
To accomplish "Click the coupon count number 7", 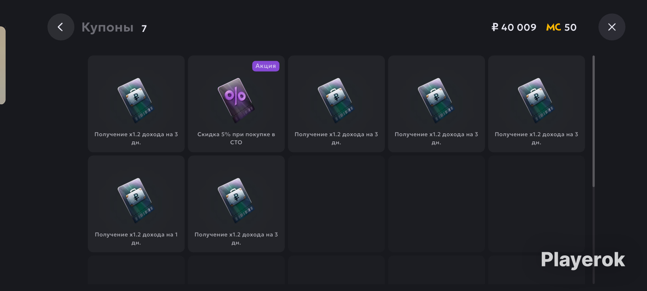I will coord(144,28).
